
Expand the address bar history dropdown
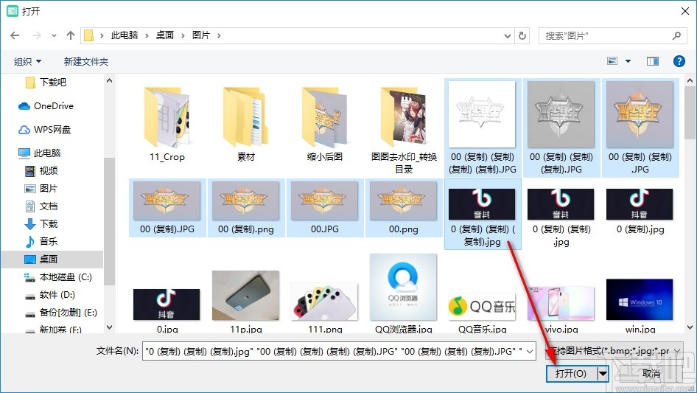[x=507, y=35]
